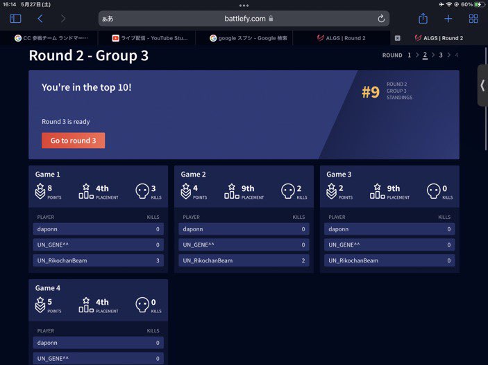Click Game 3 points medal icon
Screen dimensions: 488x365
click(331, 191)
